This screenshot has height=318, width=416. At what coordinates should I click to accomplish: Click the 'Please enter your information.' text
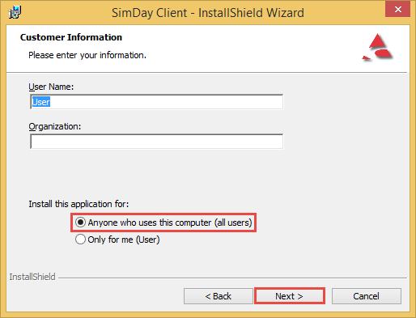pyautogui.click(x=87, y=55)
